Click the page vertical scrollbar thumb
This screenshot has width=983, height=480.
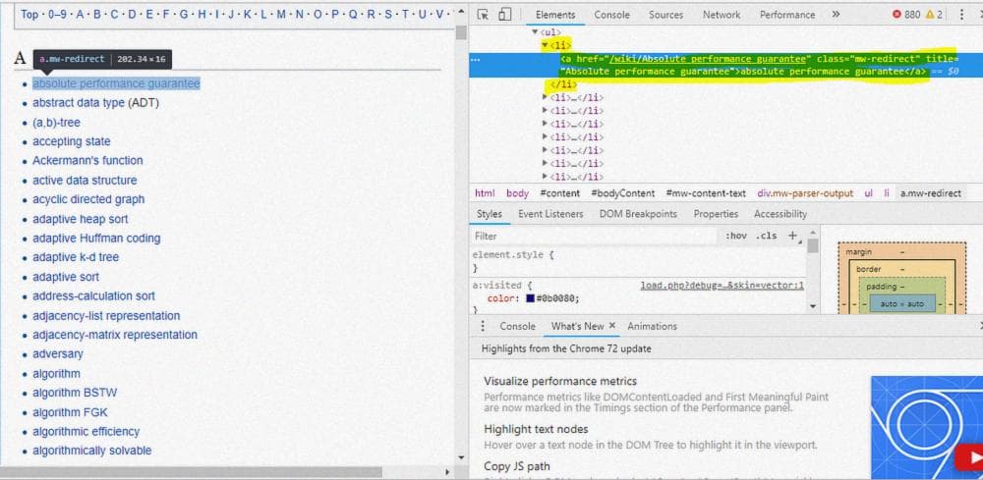tap(461, 32)
